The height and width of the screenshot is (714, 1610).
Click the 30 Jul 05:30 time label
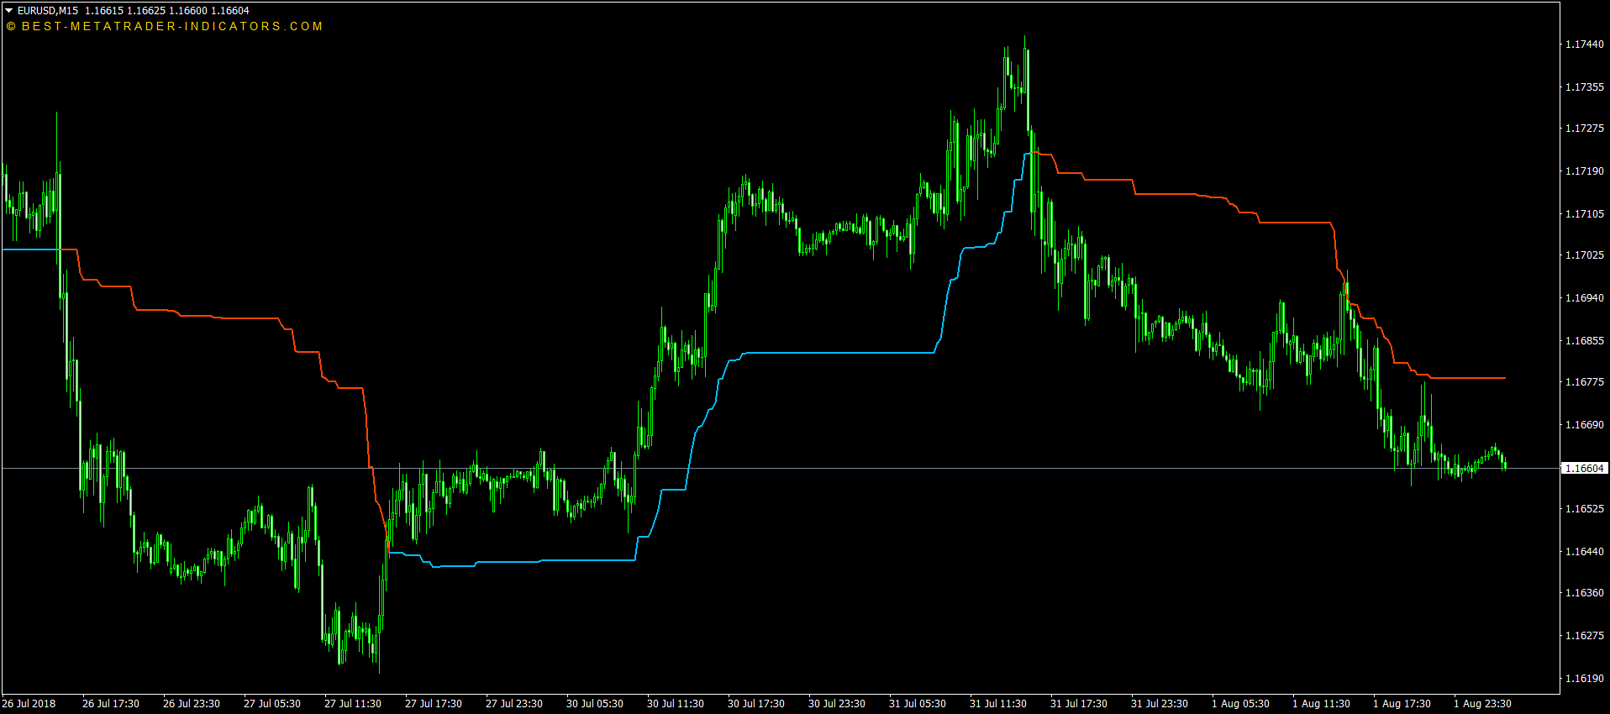point(595,704)
